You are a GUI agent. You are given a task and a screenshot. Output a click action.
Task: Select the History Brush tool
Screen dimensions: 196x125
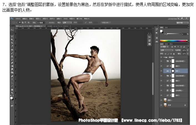[12, 59]
